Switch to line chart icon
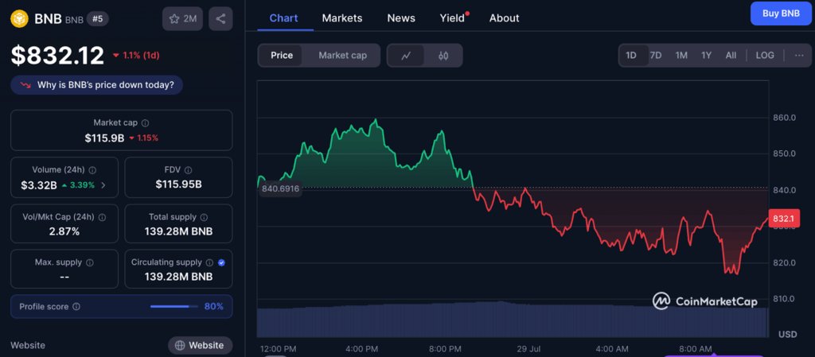 tap(406, 56)
